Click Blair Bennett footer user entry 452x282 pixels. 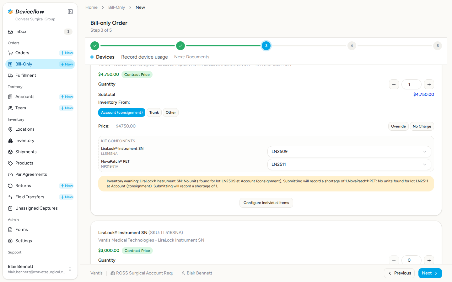pos(197,273)
